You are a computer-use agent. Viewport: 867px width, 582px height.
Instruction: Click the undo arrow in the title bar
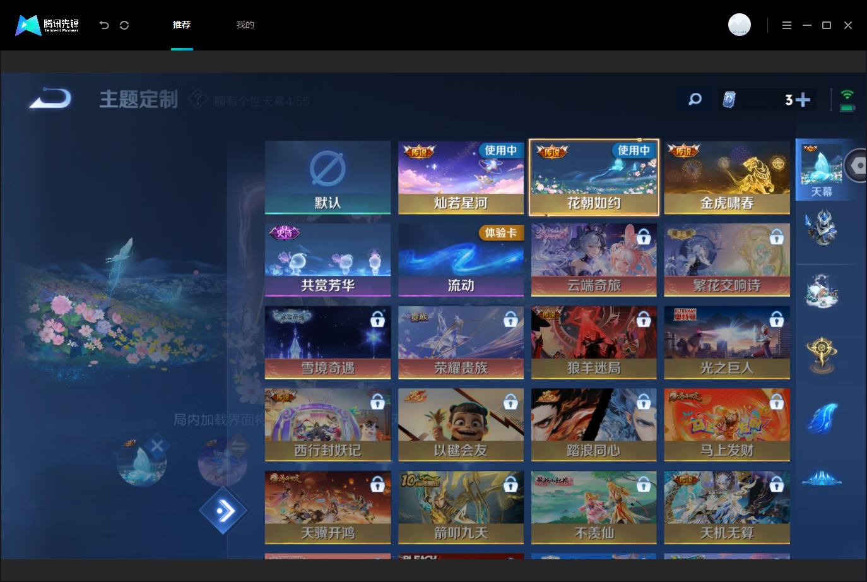(104, 25)
